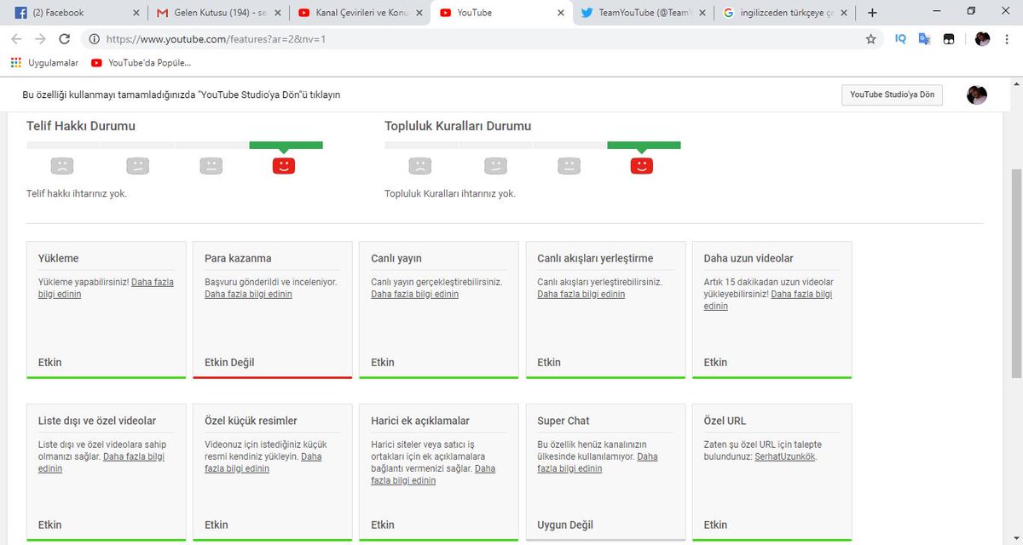Click the Chrome profile avatar in toolbar
The width and height of the screenshot is (1023, 545).
[982, 39]
